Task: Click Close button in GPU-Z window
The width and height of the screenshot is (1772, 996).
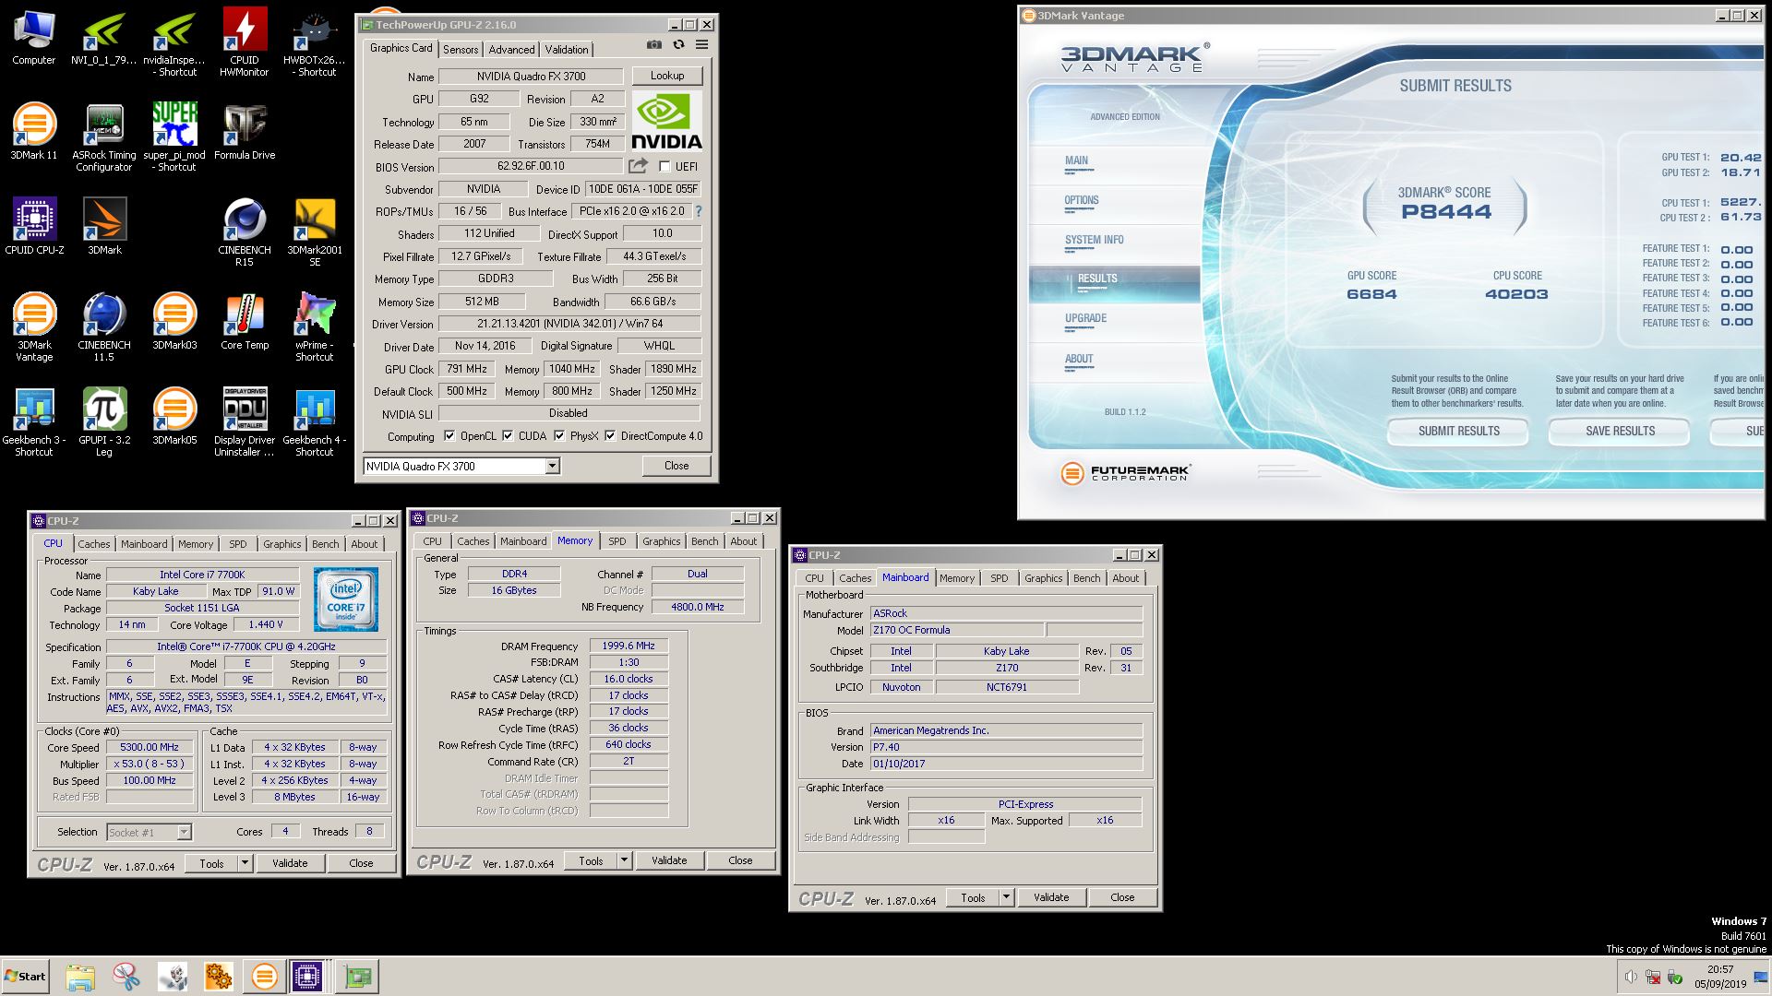Action: point(676,466)
